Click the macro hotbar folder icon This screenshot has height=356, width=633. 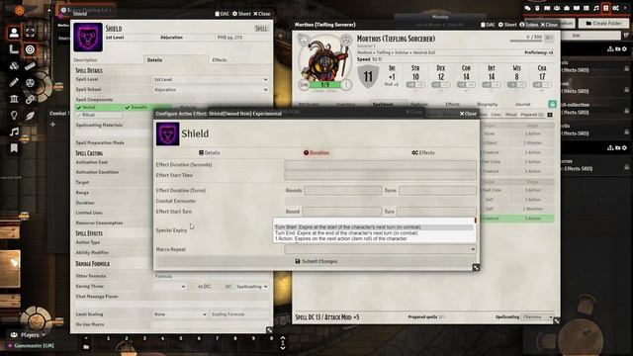[86, 346]
